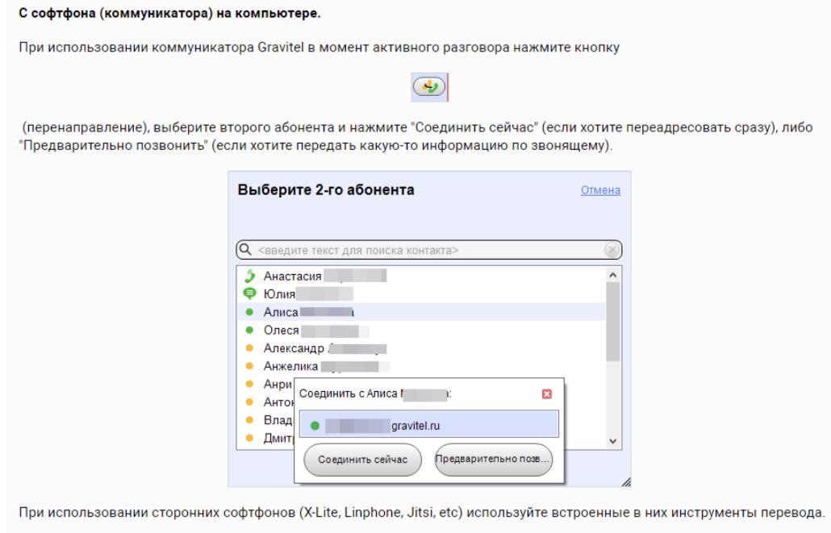Click the resize grip at dialog corner

coord(625,481)
